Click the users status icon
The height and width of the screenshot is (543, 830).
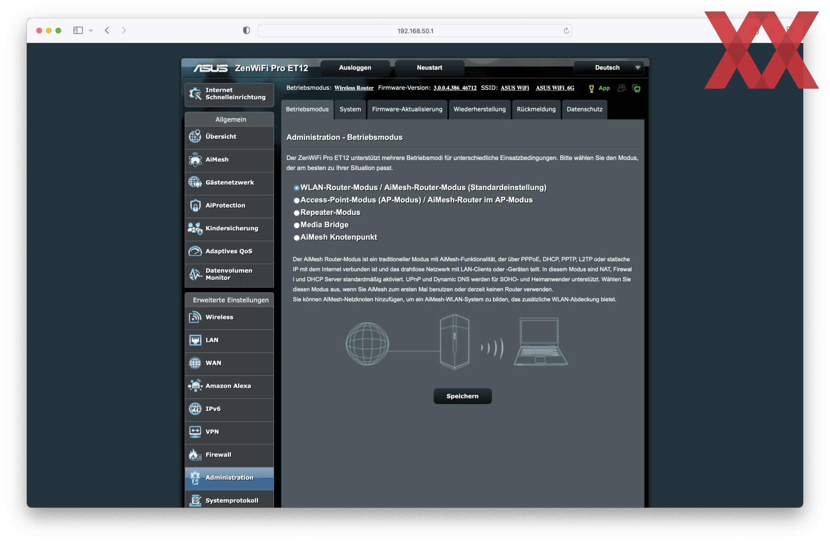pos(622,88)
